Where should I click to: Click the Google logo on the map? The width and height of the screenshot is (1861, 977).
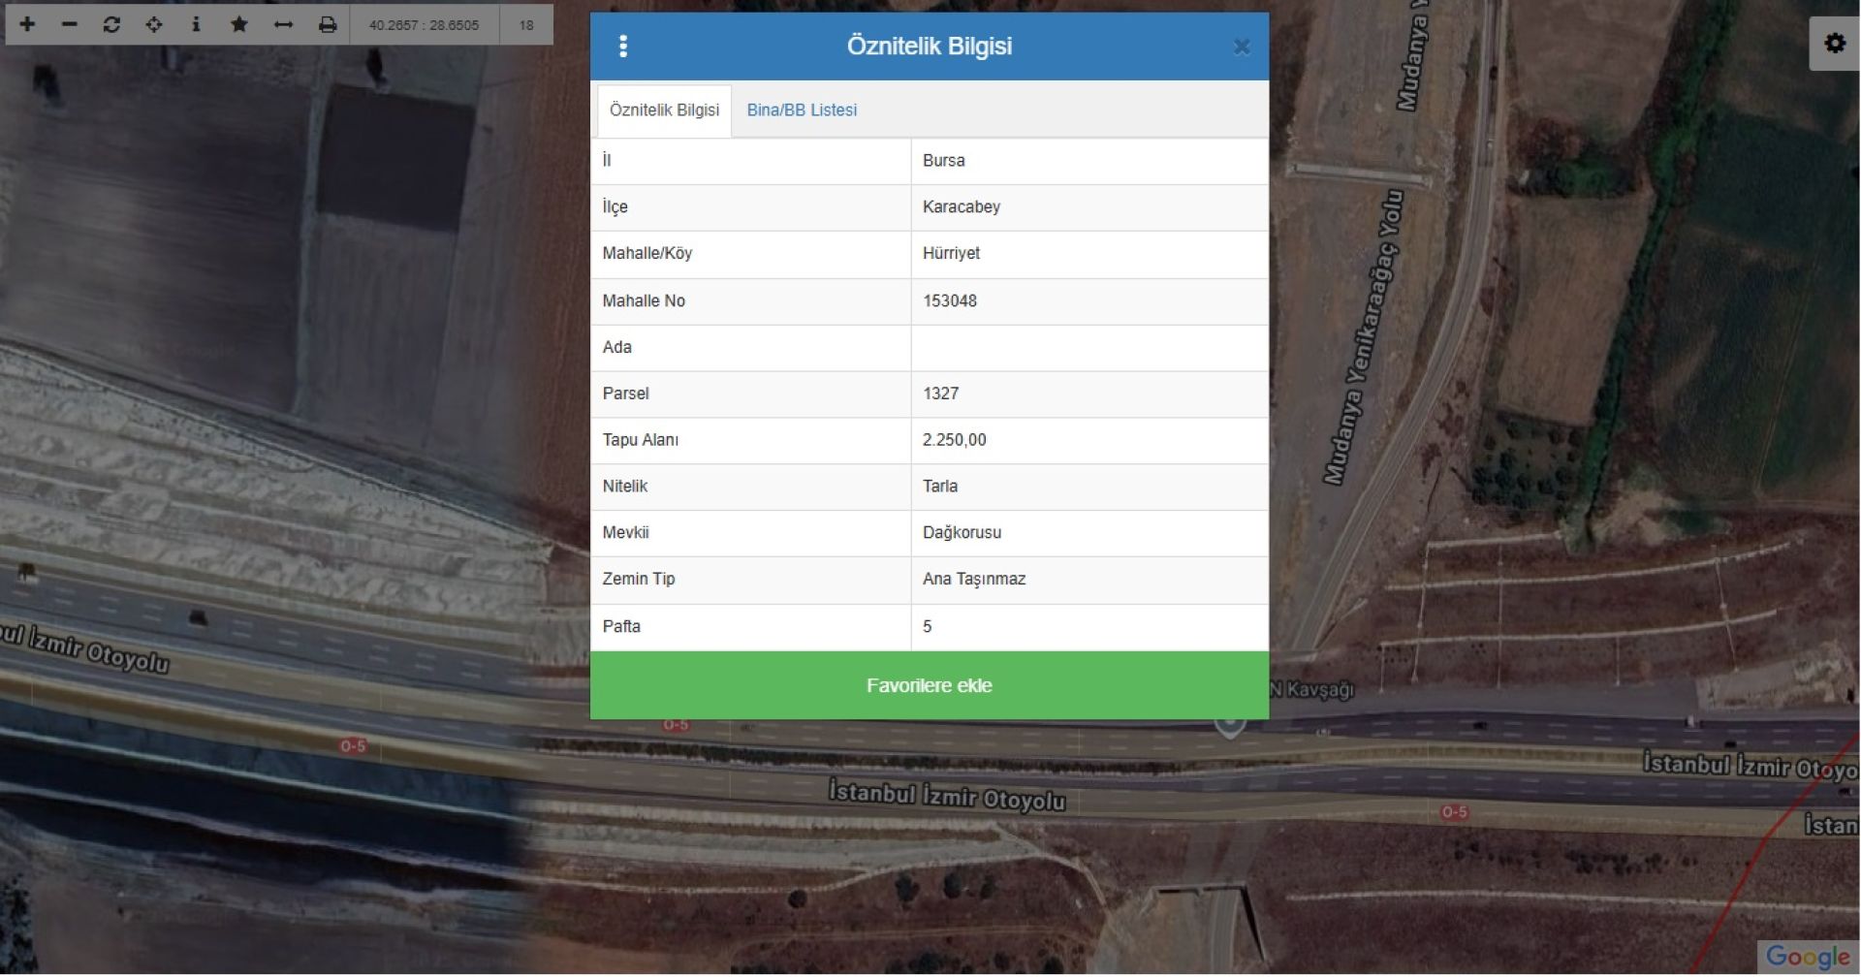[x=1808, y=957]
